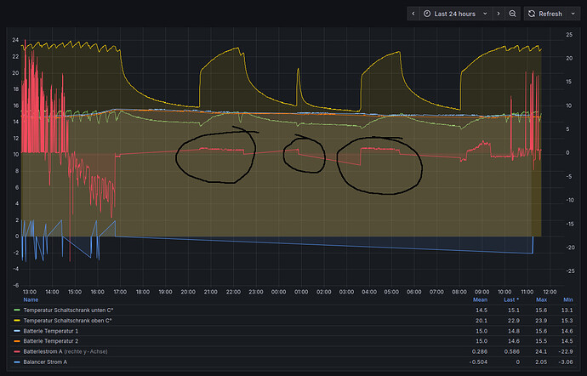Click the refresh interval chevron beside Refresh
The width and height of the screenshot is (587, 376).
[x=573, y=14]
